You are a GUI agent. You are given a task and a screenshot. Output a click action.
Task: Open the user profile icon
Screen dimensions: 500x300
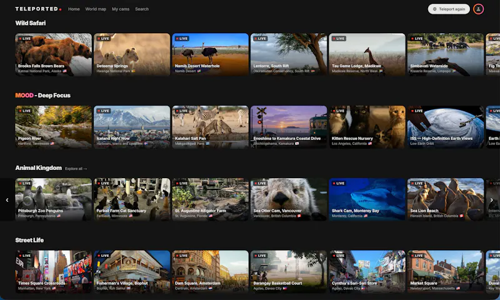pyautogui.click(x=478, y=9)
